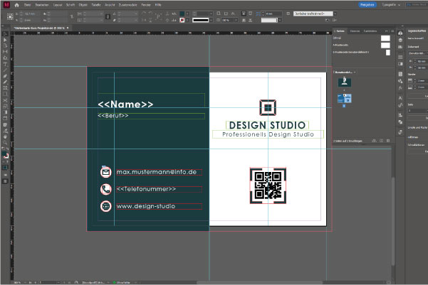Image resolution: width=428 pixels, height=285 pixels.
Task: Open the Einfacher Grafikrahmen object style dropdown
Action: click(x=335, y=14)
